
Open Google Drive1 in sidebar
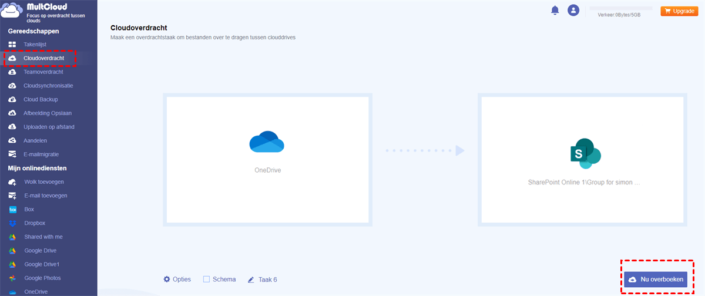(x=42, y=264)
